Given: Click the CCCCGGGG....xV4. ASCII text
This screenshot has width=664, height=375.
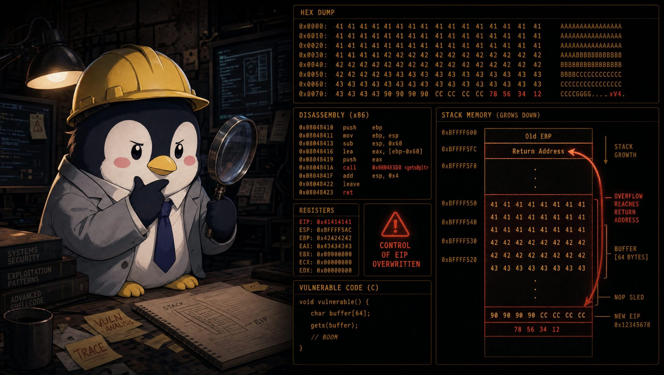Looking at the screenshot, I should [x=592, y=94].
